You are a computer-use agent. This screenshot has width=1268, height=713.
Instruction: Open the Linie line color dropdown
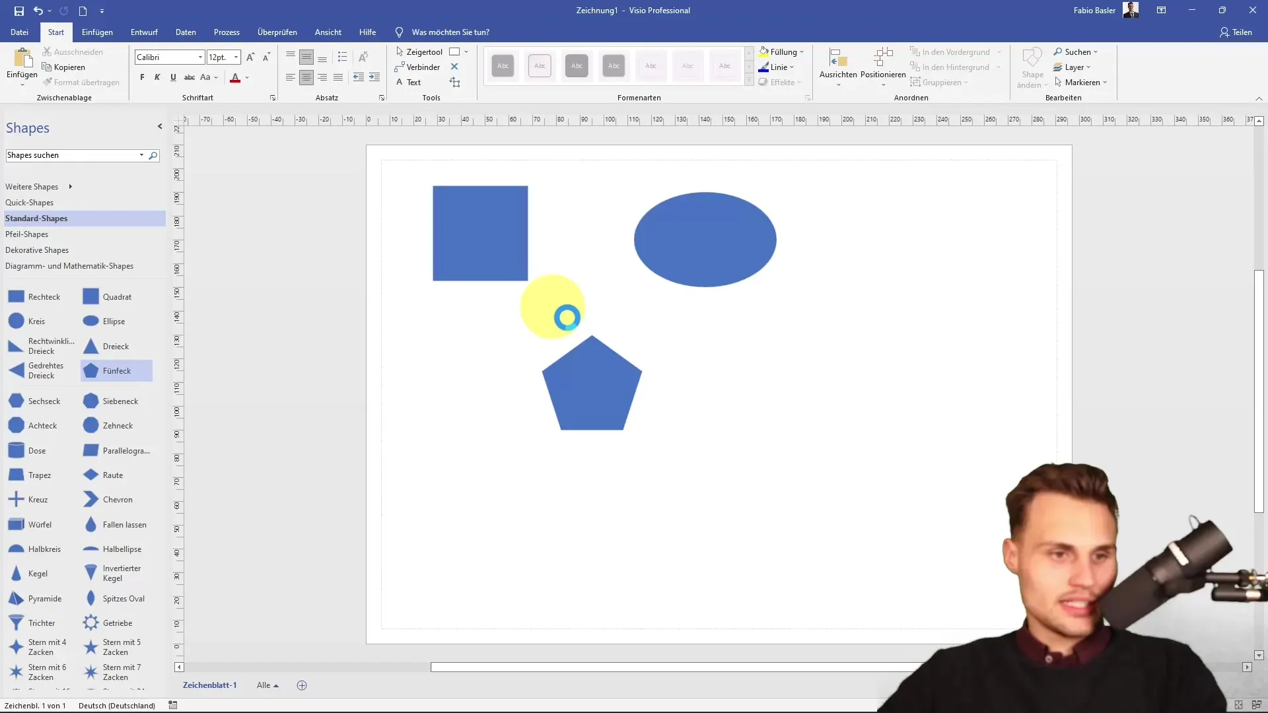click(x=776, y=67)
